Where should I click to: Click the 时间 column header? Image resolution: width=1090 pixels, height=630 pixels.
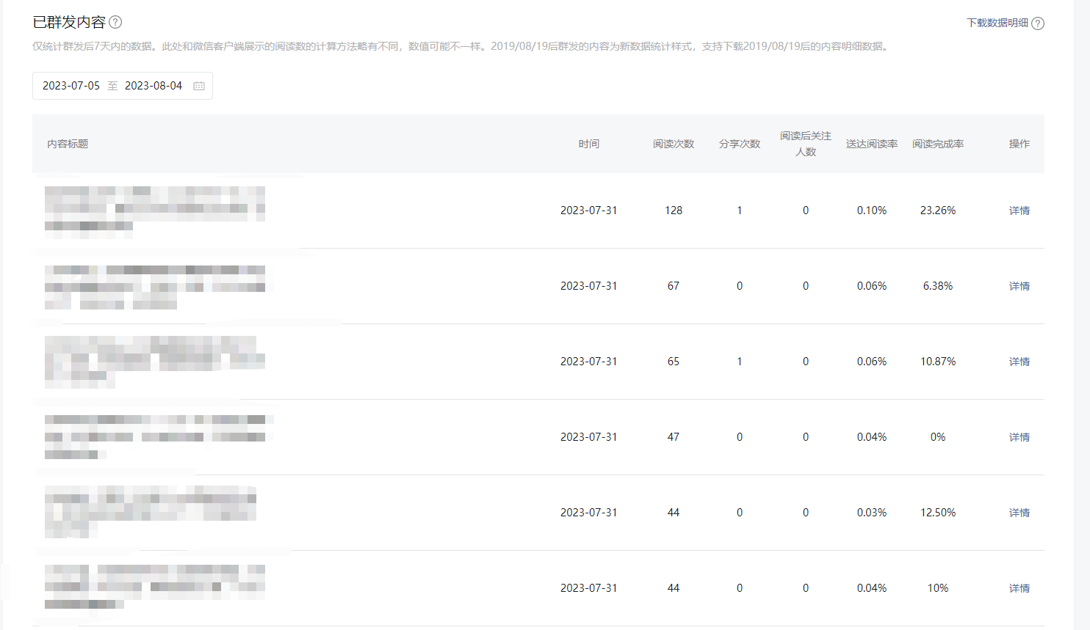click(588, 144)
